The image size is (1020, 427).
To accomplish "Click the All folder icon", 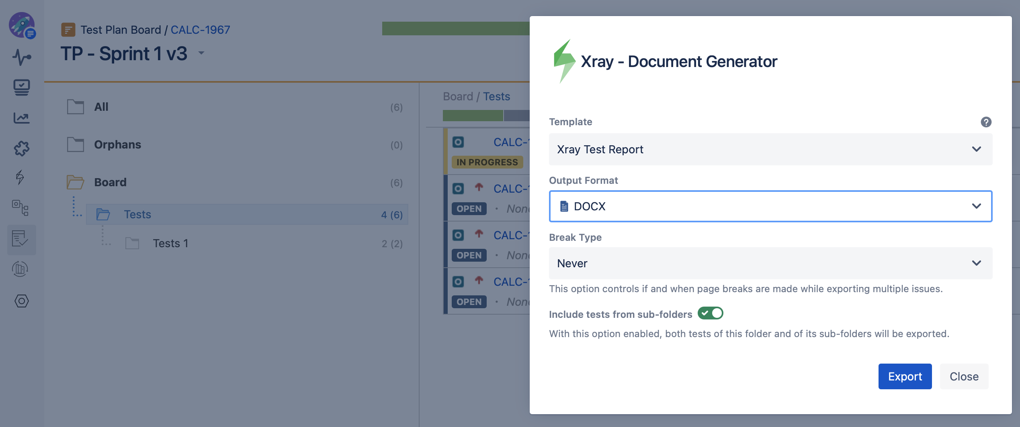I will point(76,107).
